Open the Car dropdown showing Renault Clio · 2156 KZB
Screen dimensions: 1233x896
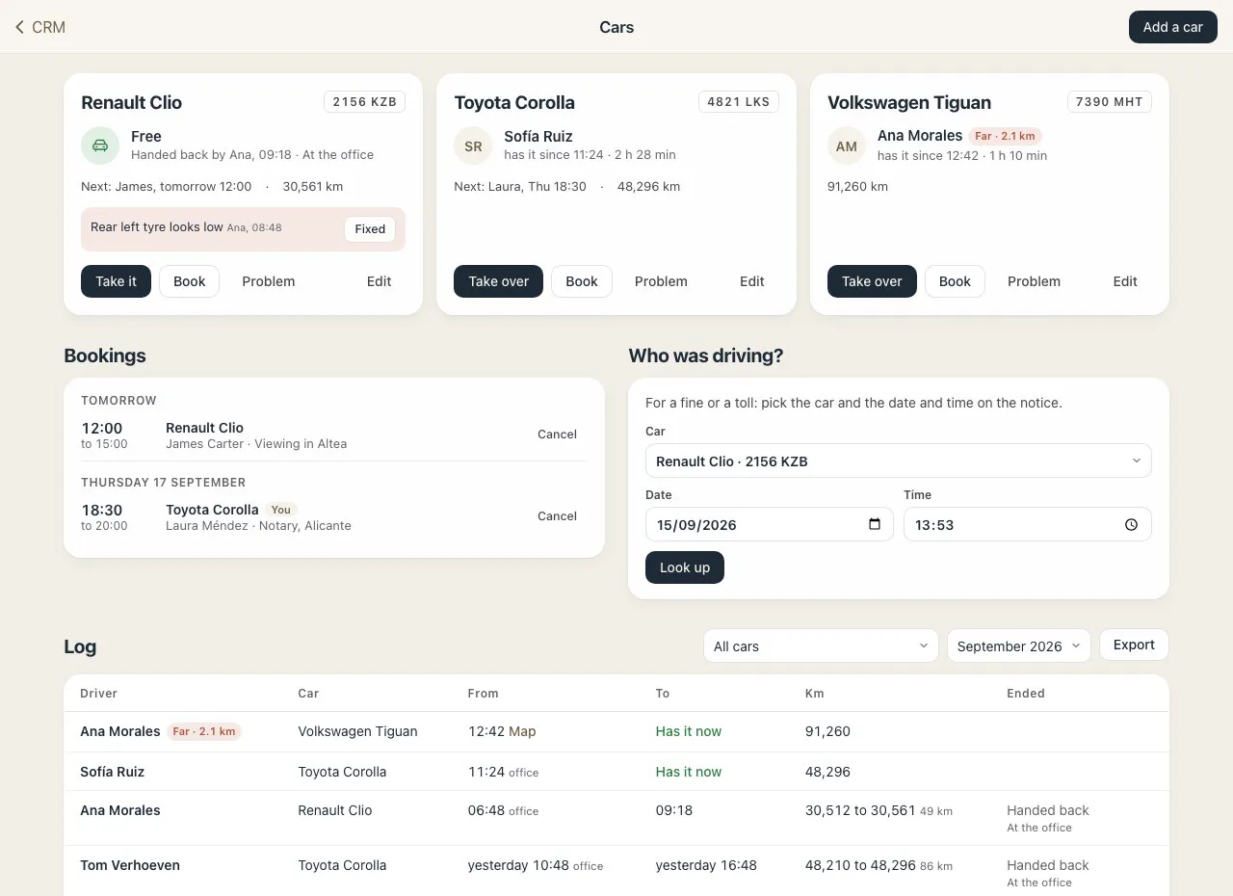tap(899, 461)
